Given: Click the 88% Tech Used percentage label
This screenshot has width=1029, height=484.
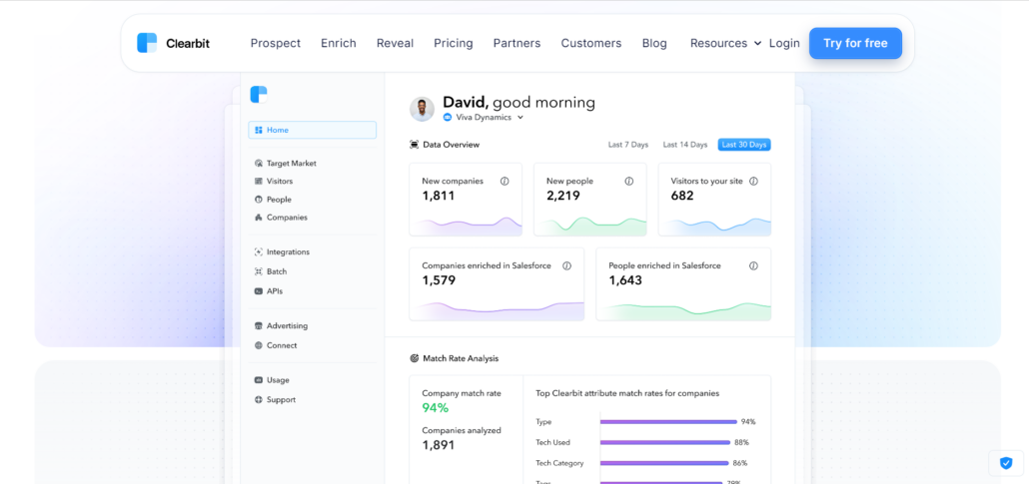Looking at the screenshot, I should (x=741, y=443).
